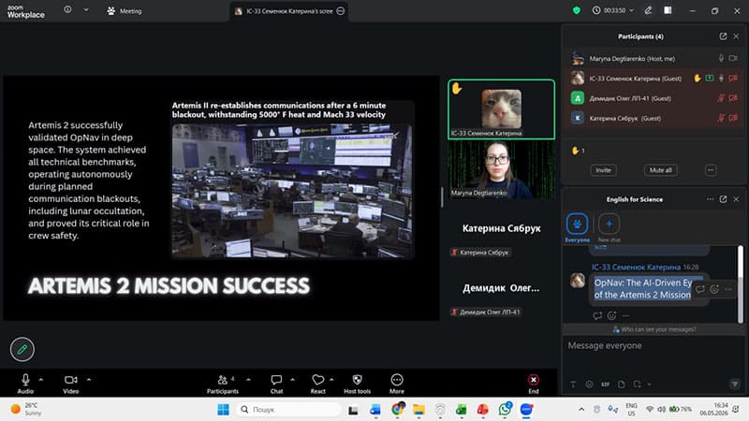Pop out the Participants panel
Screen dimensions: 749x421
tap(723, 36)
